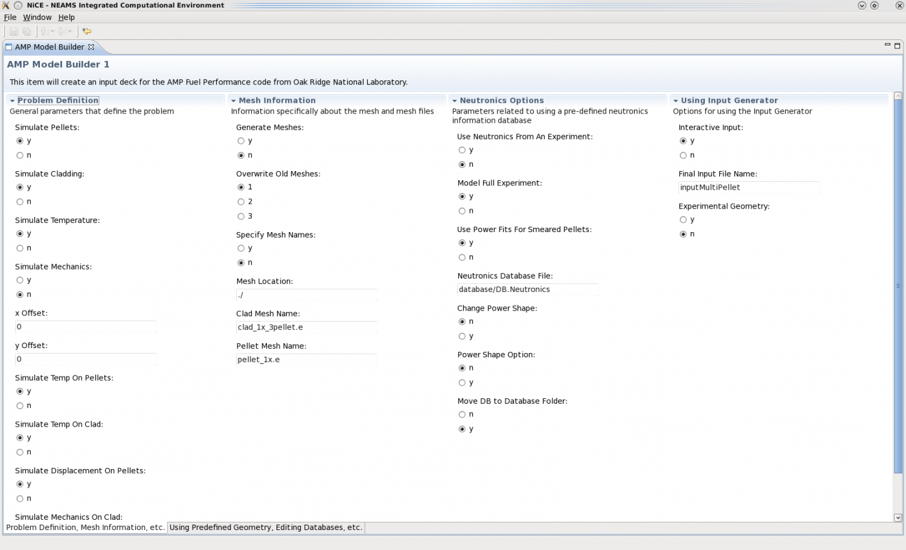Click the Final Input File Name field
The width and height of the screenshot is (906, 550).
748,187
